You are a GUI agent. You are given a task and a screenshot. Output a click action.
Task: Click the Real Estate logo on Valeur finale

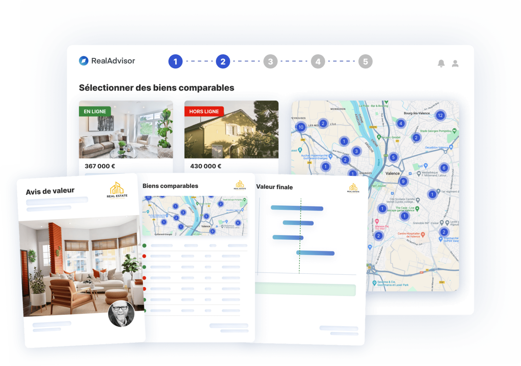354,188
